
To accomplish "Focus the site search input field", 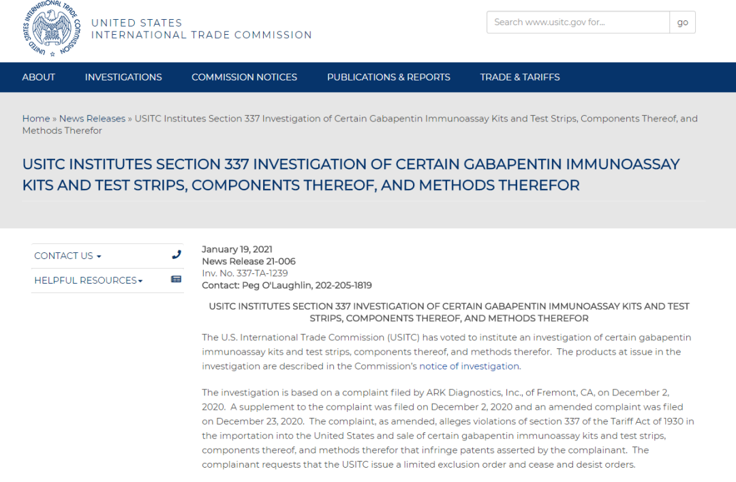I will [578, 22].
